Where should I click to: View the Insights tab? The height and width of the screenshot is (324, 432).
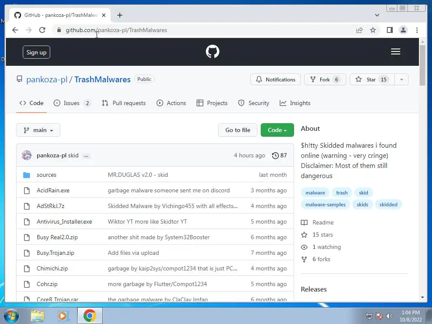pyautogui.click(x=295, y=103)
